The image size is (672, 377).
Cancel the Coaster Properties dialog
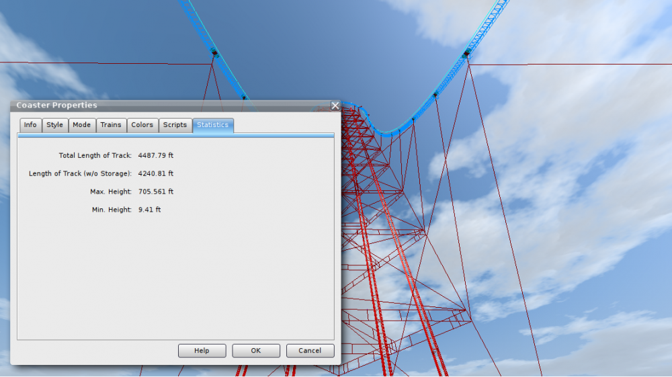(310, 351)
